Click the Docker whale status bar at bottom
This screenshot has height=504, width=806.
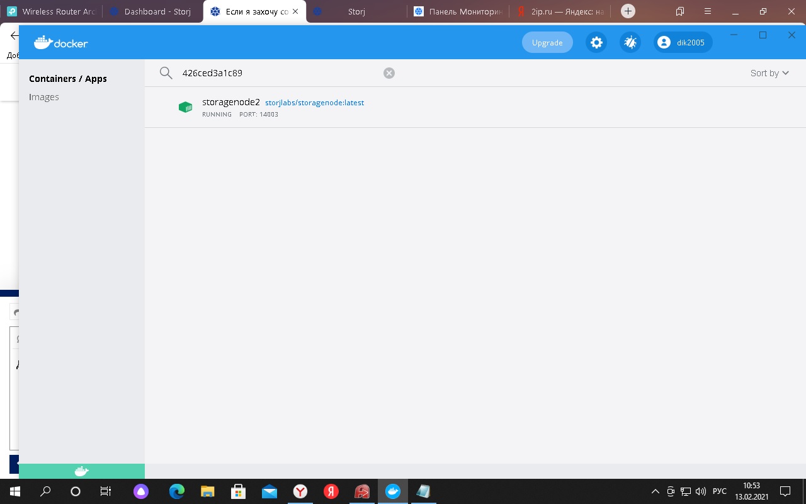[x=82, y=471]
